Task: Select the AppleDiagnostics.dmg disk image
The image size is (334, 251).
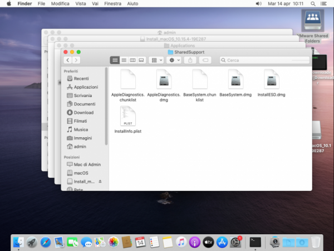Action: pos(164,85)
